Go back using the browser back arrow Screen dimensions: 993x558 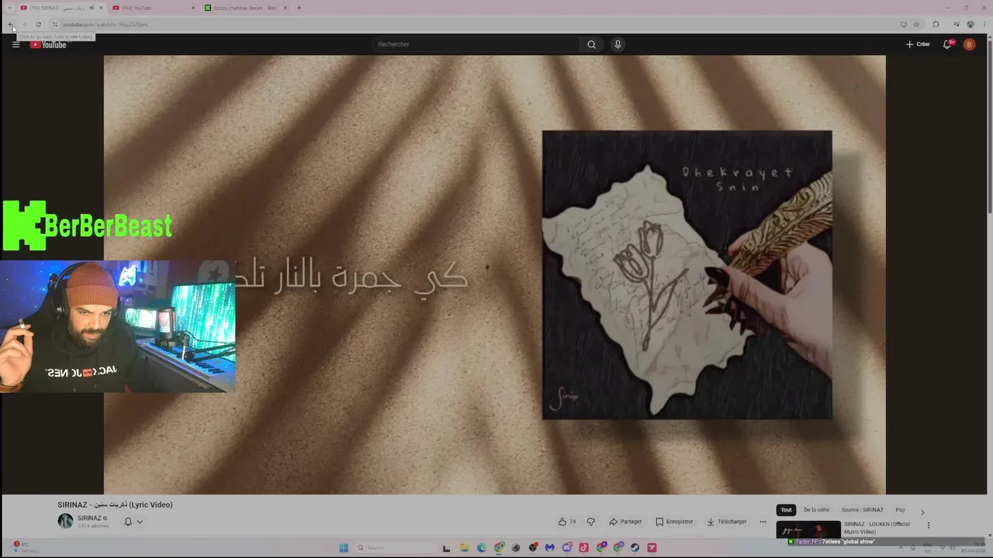point(11,24)
